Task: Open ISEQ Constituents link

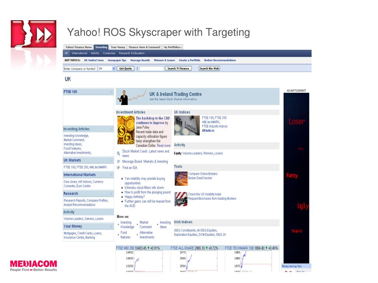Action: (185, 230)
